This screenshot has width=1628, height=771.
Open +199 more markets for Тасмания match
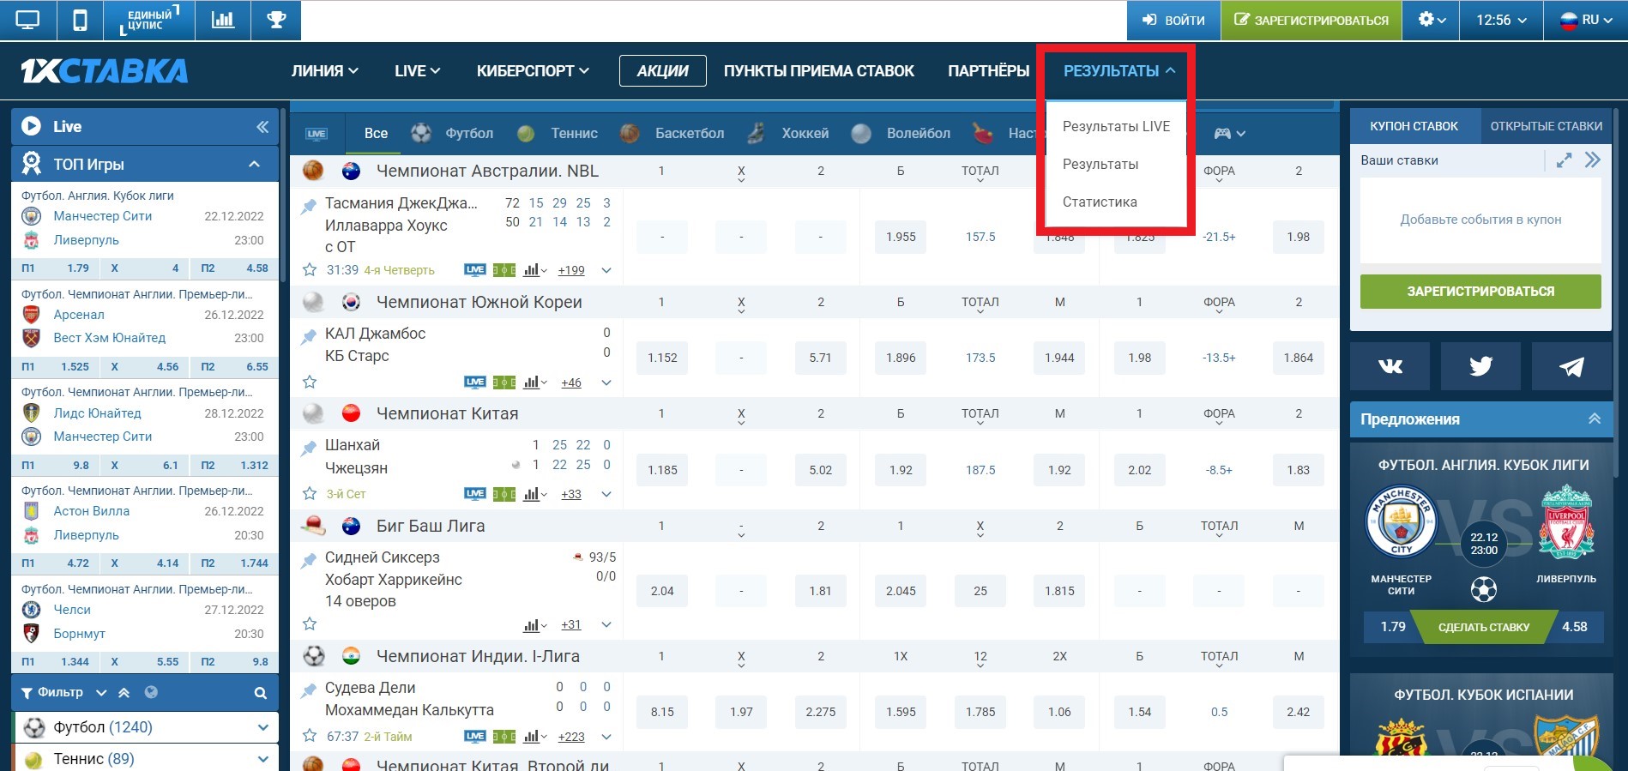[571, 270]
